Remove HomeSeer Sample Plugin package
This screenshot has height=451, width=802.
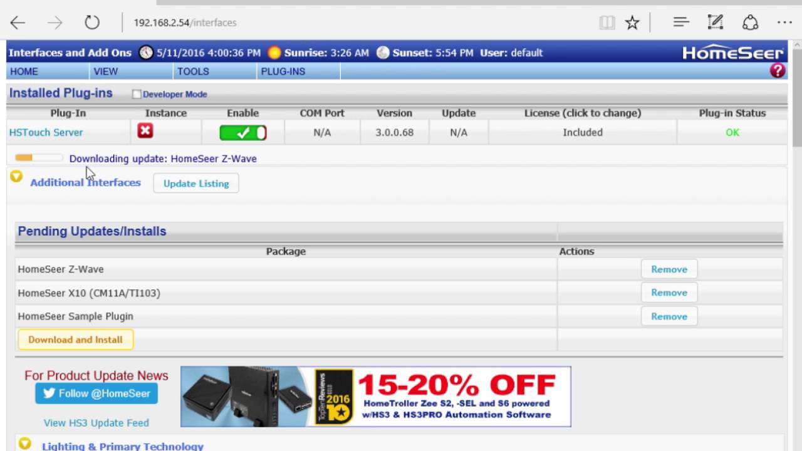[x=669, y=316]
